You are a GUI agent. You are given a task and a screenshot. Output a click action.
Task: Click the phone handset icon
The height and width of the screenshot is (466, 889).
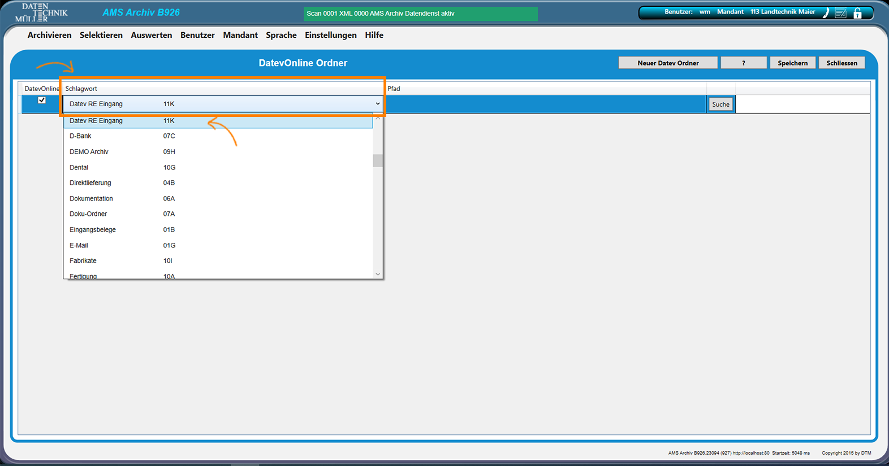point(826,13)
